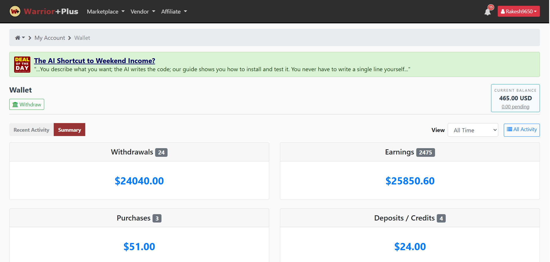Go to My Account breadcrumb link
The image size is (550, 262).
[50, 38]
